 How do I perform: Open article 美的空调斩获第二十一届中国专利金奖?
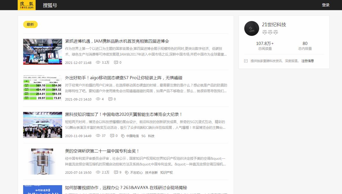click(x=102, y=151)
